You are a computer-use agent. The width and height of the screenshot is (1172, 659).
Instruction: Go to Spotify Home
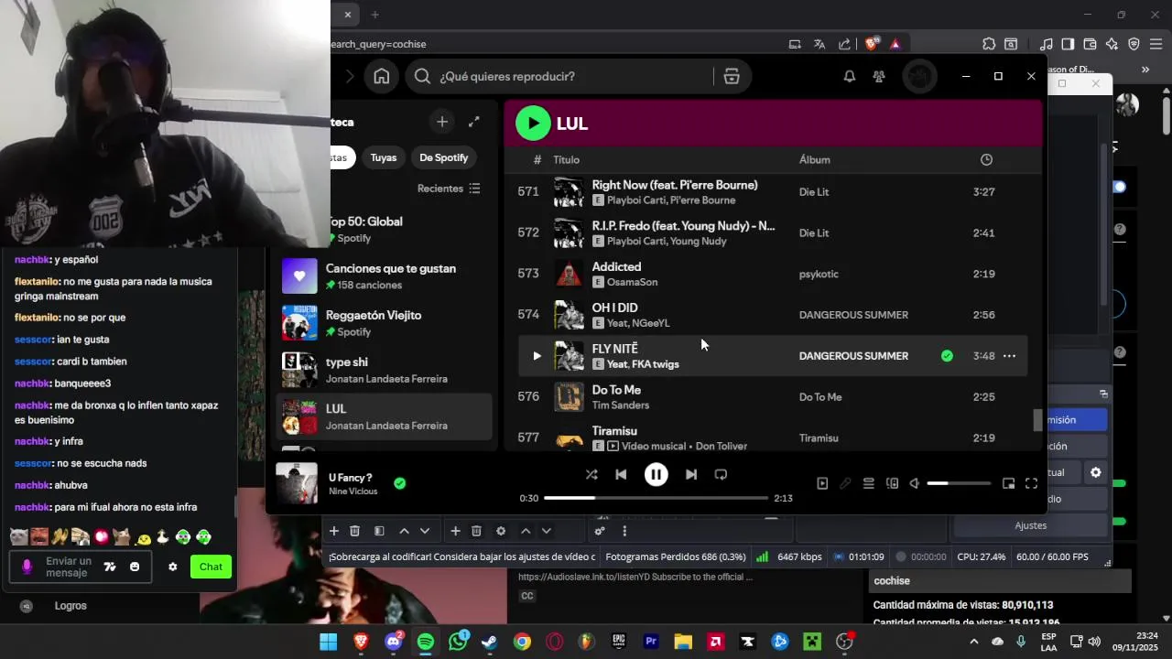point(382,77)
